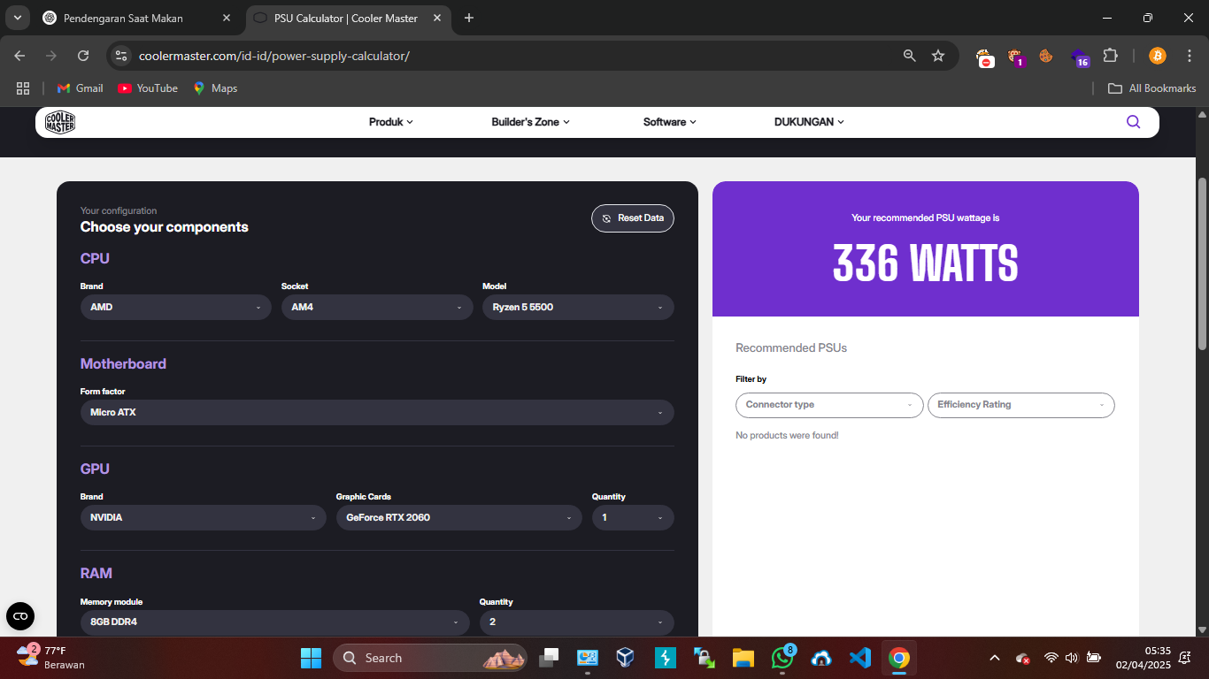
Task: Bookmark this page with the star icon
Action: (938, 56)
